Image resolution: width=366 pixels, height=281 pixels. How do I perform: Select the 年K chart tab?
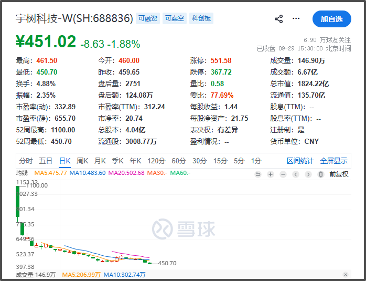(x=135, y=161)
